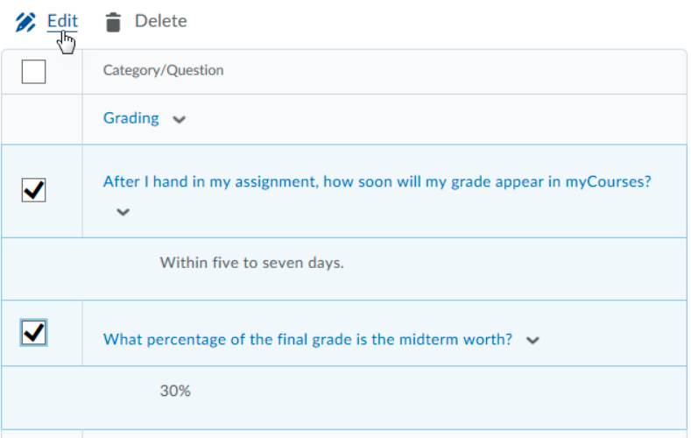Open the 'What percentage of the final grade' question
The image size is (691, 438).
pyautogui.click(x=307, y=340)
